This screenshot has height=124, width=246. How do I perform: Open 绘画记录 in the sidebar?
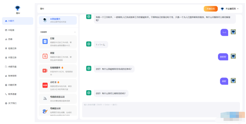click(x=12, y=48)
